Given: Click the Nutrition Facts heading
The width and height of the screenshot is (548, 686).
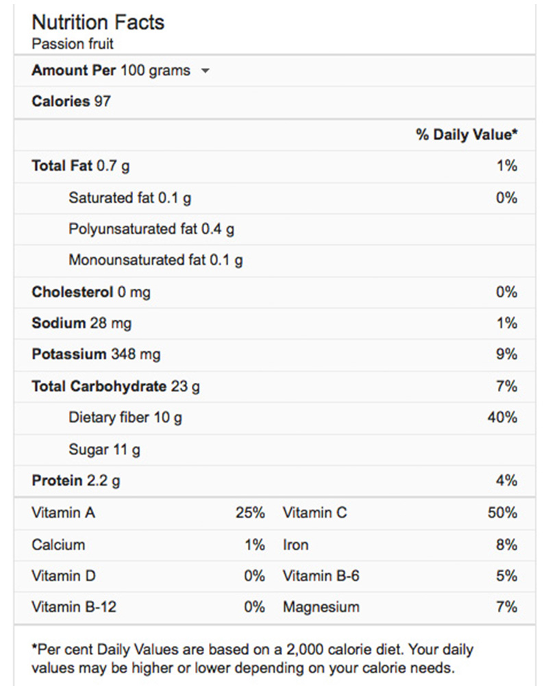Looking at the screenshot, I should [x=98, y=22].
